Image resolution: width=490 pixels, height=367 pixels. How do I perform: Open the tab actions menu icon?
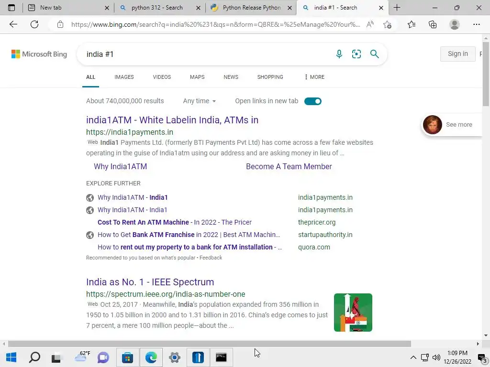[x=11, y=8]
